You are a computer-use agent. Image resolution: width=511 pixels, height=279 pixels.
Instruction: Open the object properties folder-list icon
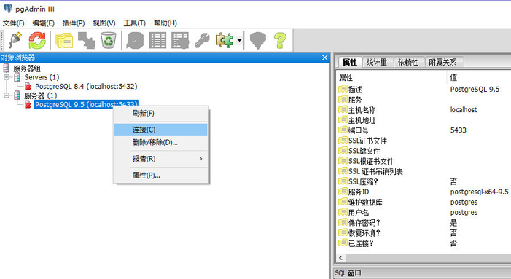point(64,40)
